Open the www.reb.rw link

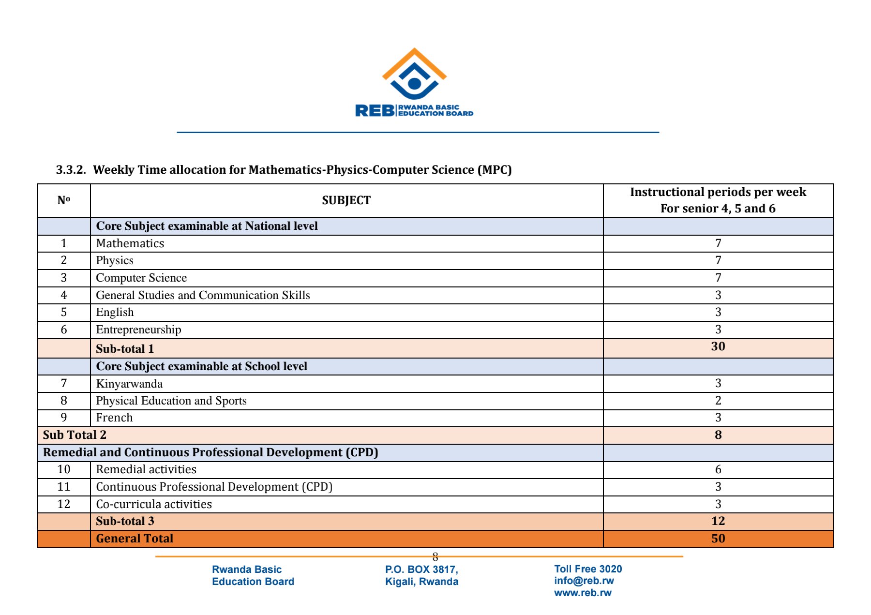tap(583, 594)
